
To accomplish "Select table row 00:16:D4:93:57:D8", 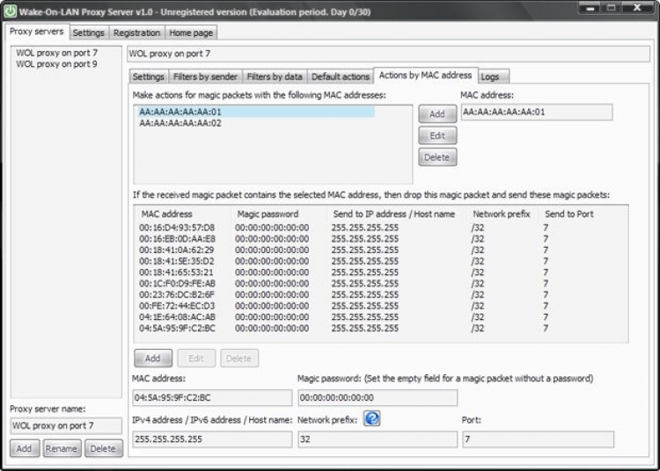I will coord(380,228).
